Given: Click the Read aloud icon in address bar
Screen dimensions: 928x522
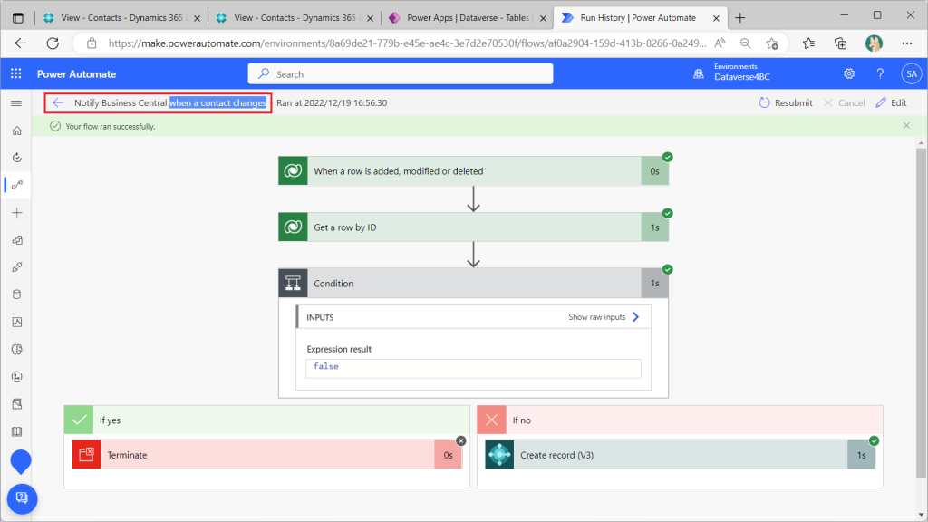Looking at the screenshot, I should point(720,43).
